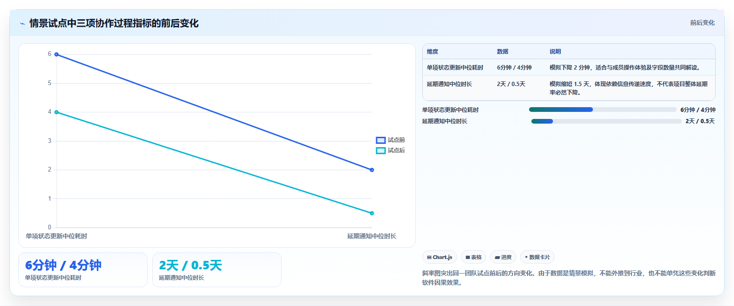Click the 2天 / 0.5天 data card

click(217, 270)
